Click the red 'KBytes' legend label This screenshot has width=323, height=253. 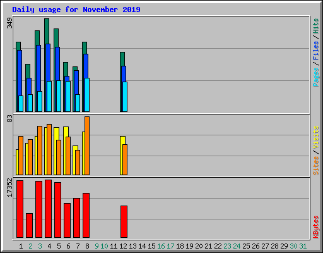(x=316, y=227)
